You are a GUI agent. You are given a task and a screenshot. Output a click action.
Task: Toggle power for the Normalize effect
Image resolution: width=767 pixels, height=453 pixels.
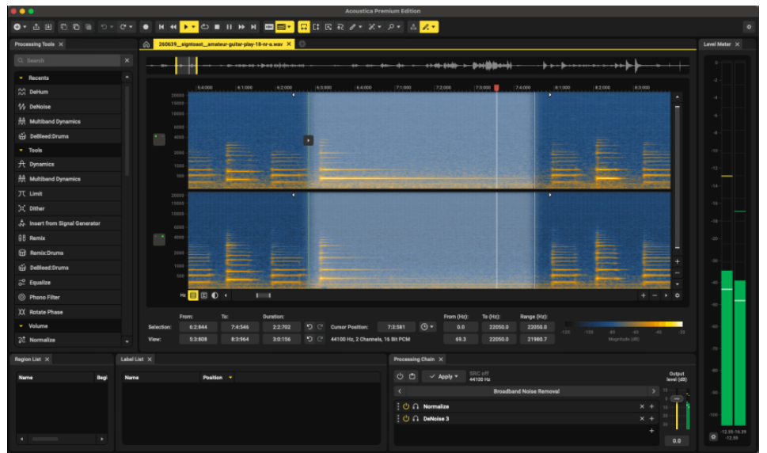tap(406, 406)
